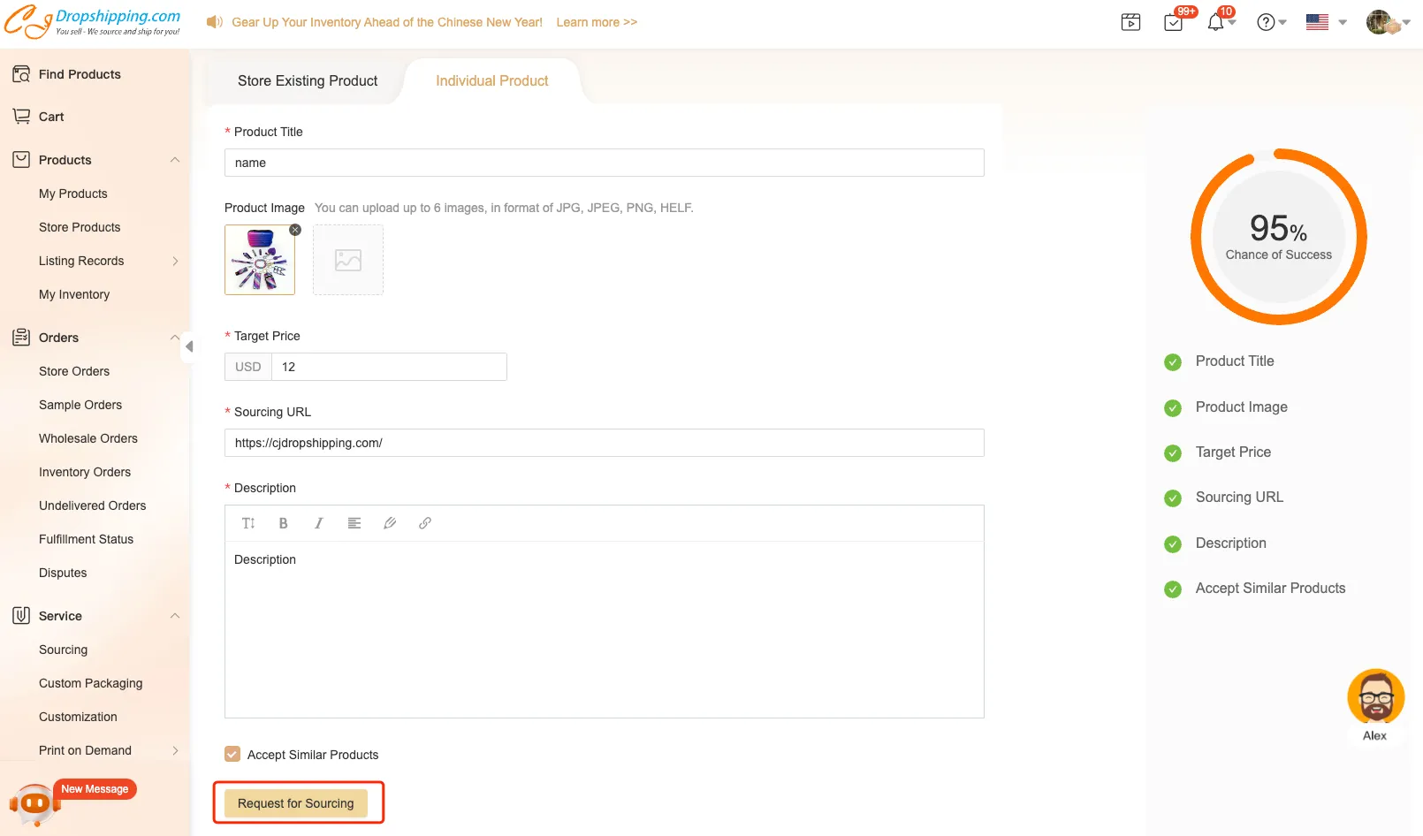1423x836 pixels.
Task: Open the language flag dropdown
Action: coord(1326,23)
